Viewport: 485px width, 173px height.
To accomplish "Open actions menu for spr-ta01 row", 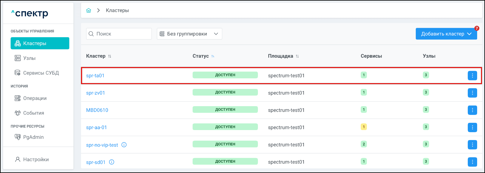I will [x=472, y=76].
